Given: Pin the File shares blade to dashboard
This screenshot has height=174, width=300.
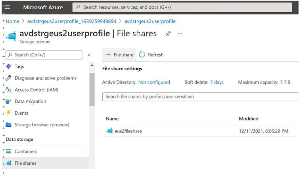Looking at the screenshot, I should coord(168,34).
